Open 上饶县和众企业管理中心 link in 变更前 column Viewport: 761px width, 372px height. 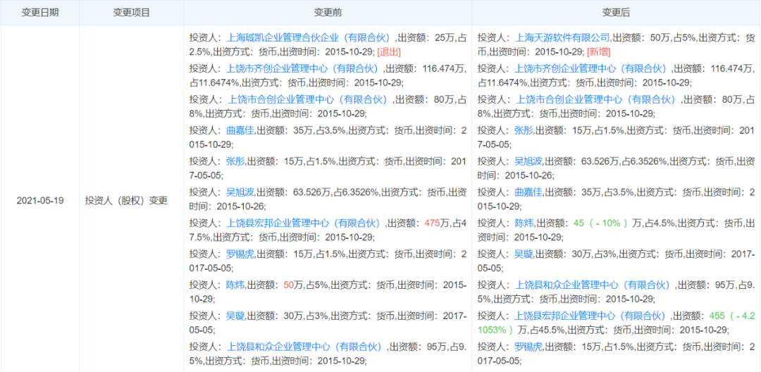click(x=306, y=347)
